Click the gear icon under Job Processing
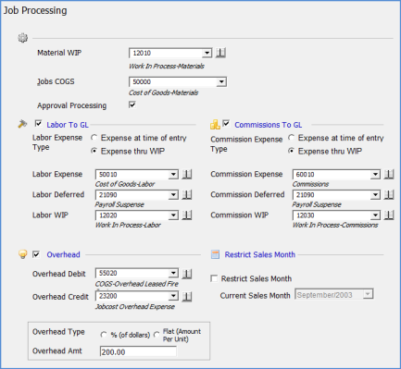 [x=22, y=38]
